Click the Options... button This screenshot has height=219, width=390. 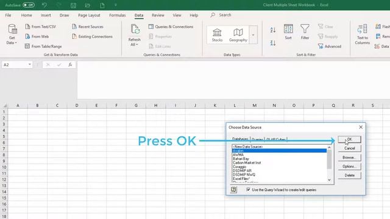point(349,166)
